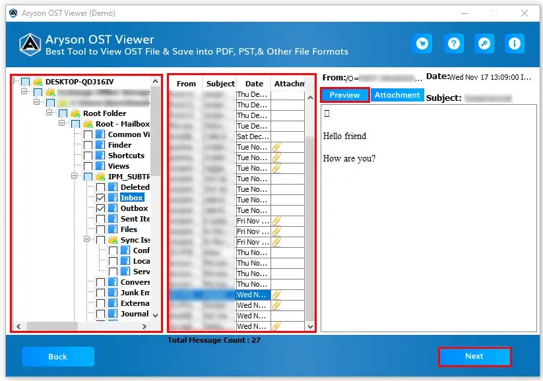Click the Sync Iss folder icon

click(113, 240)
